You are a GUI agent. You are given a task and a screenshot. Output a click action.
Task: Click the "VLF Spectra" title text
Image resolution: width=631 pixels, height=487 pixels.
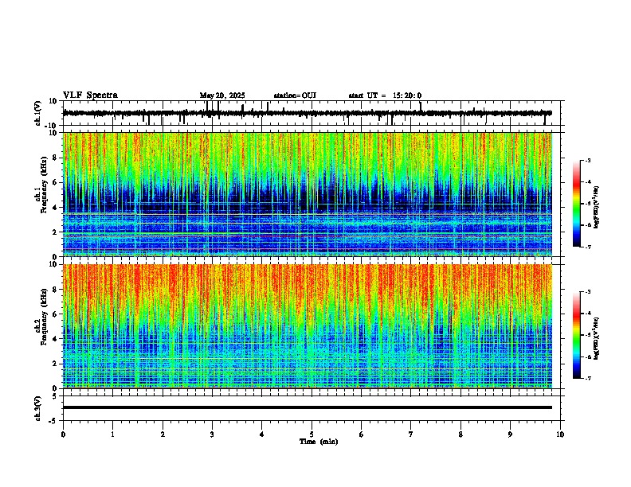pos(90,95)
